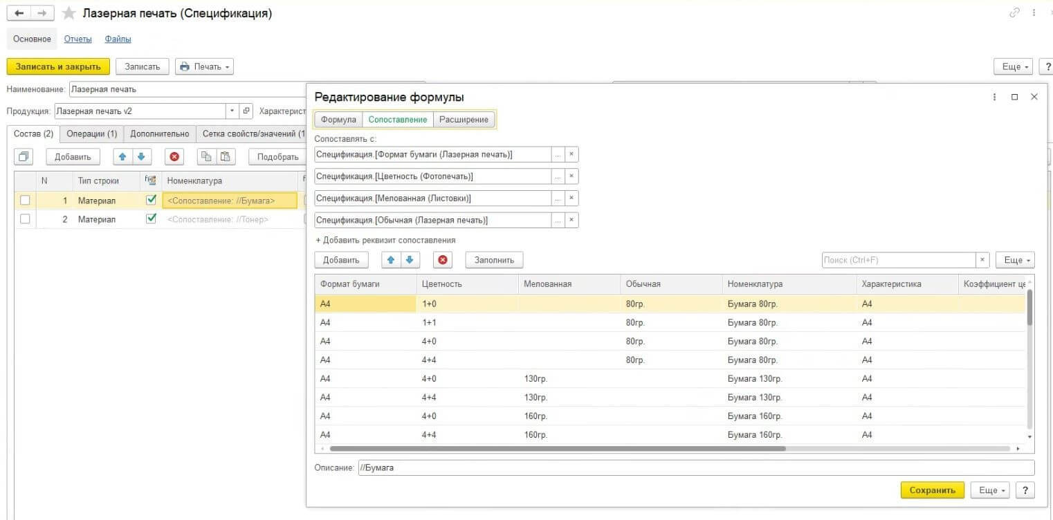Clear the Обычная (Лазерная печать) mapping field

pyautogui.click(x=571, y=220)
